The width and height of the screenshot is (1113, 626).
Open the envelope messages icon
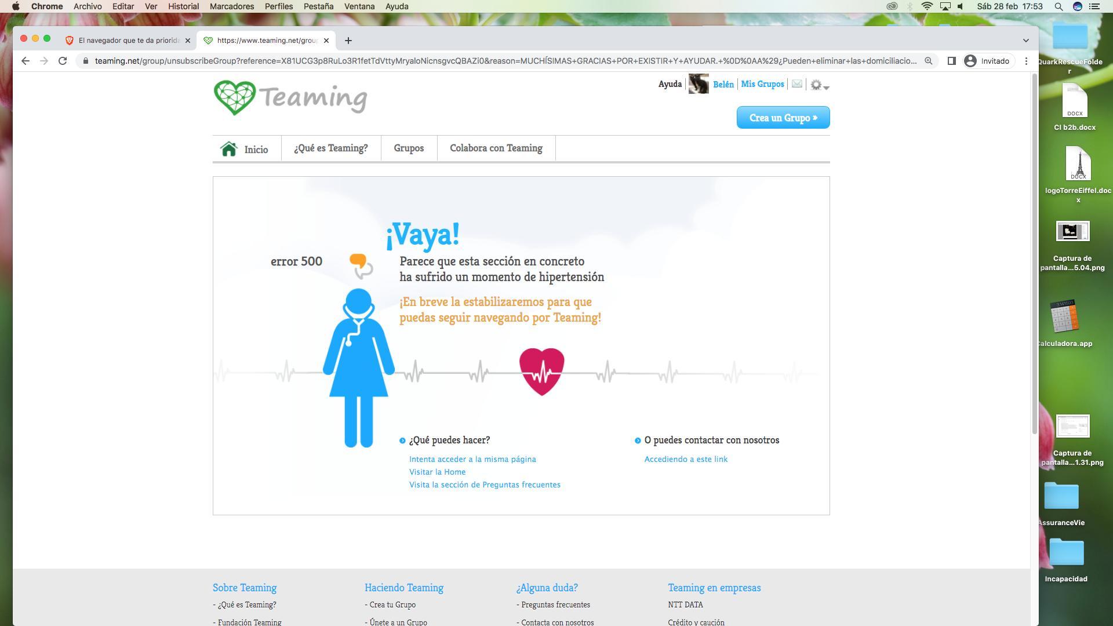(x=797, y=84)
